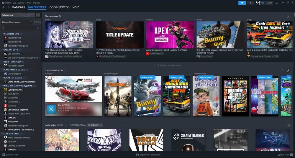The height and width of the screenshot is (158, 295).
Task: Go to the СООБЩЕСТВО tab
Action: coord(60,7)
